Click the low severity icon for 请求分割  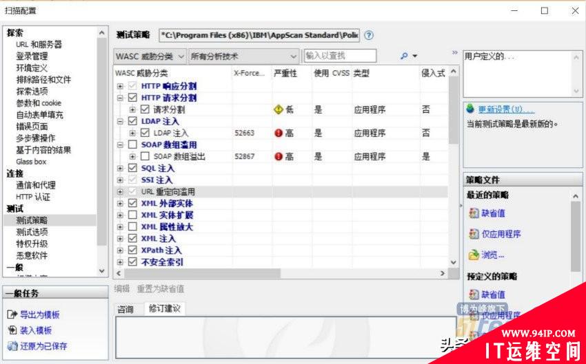click(279, 109)
